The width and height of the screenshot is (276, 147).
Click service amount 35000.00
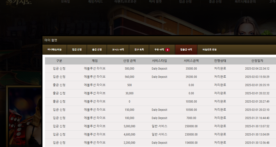(x=191, y=69)
